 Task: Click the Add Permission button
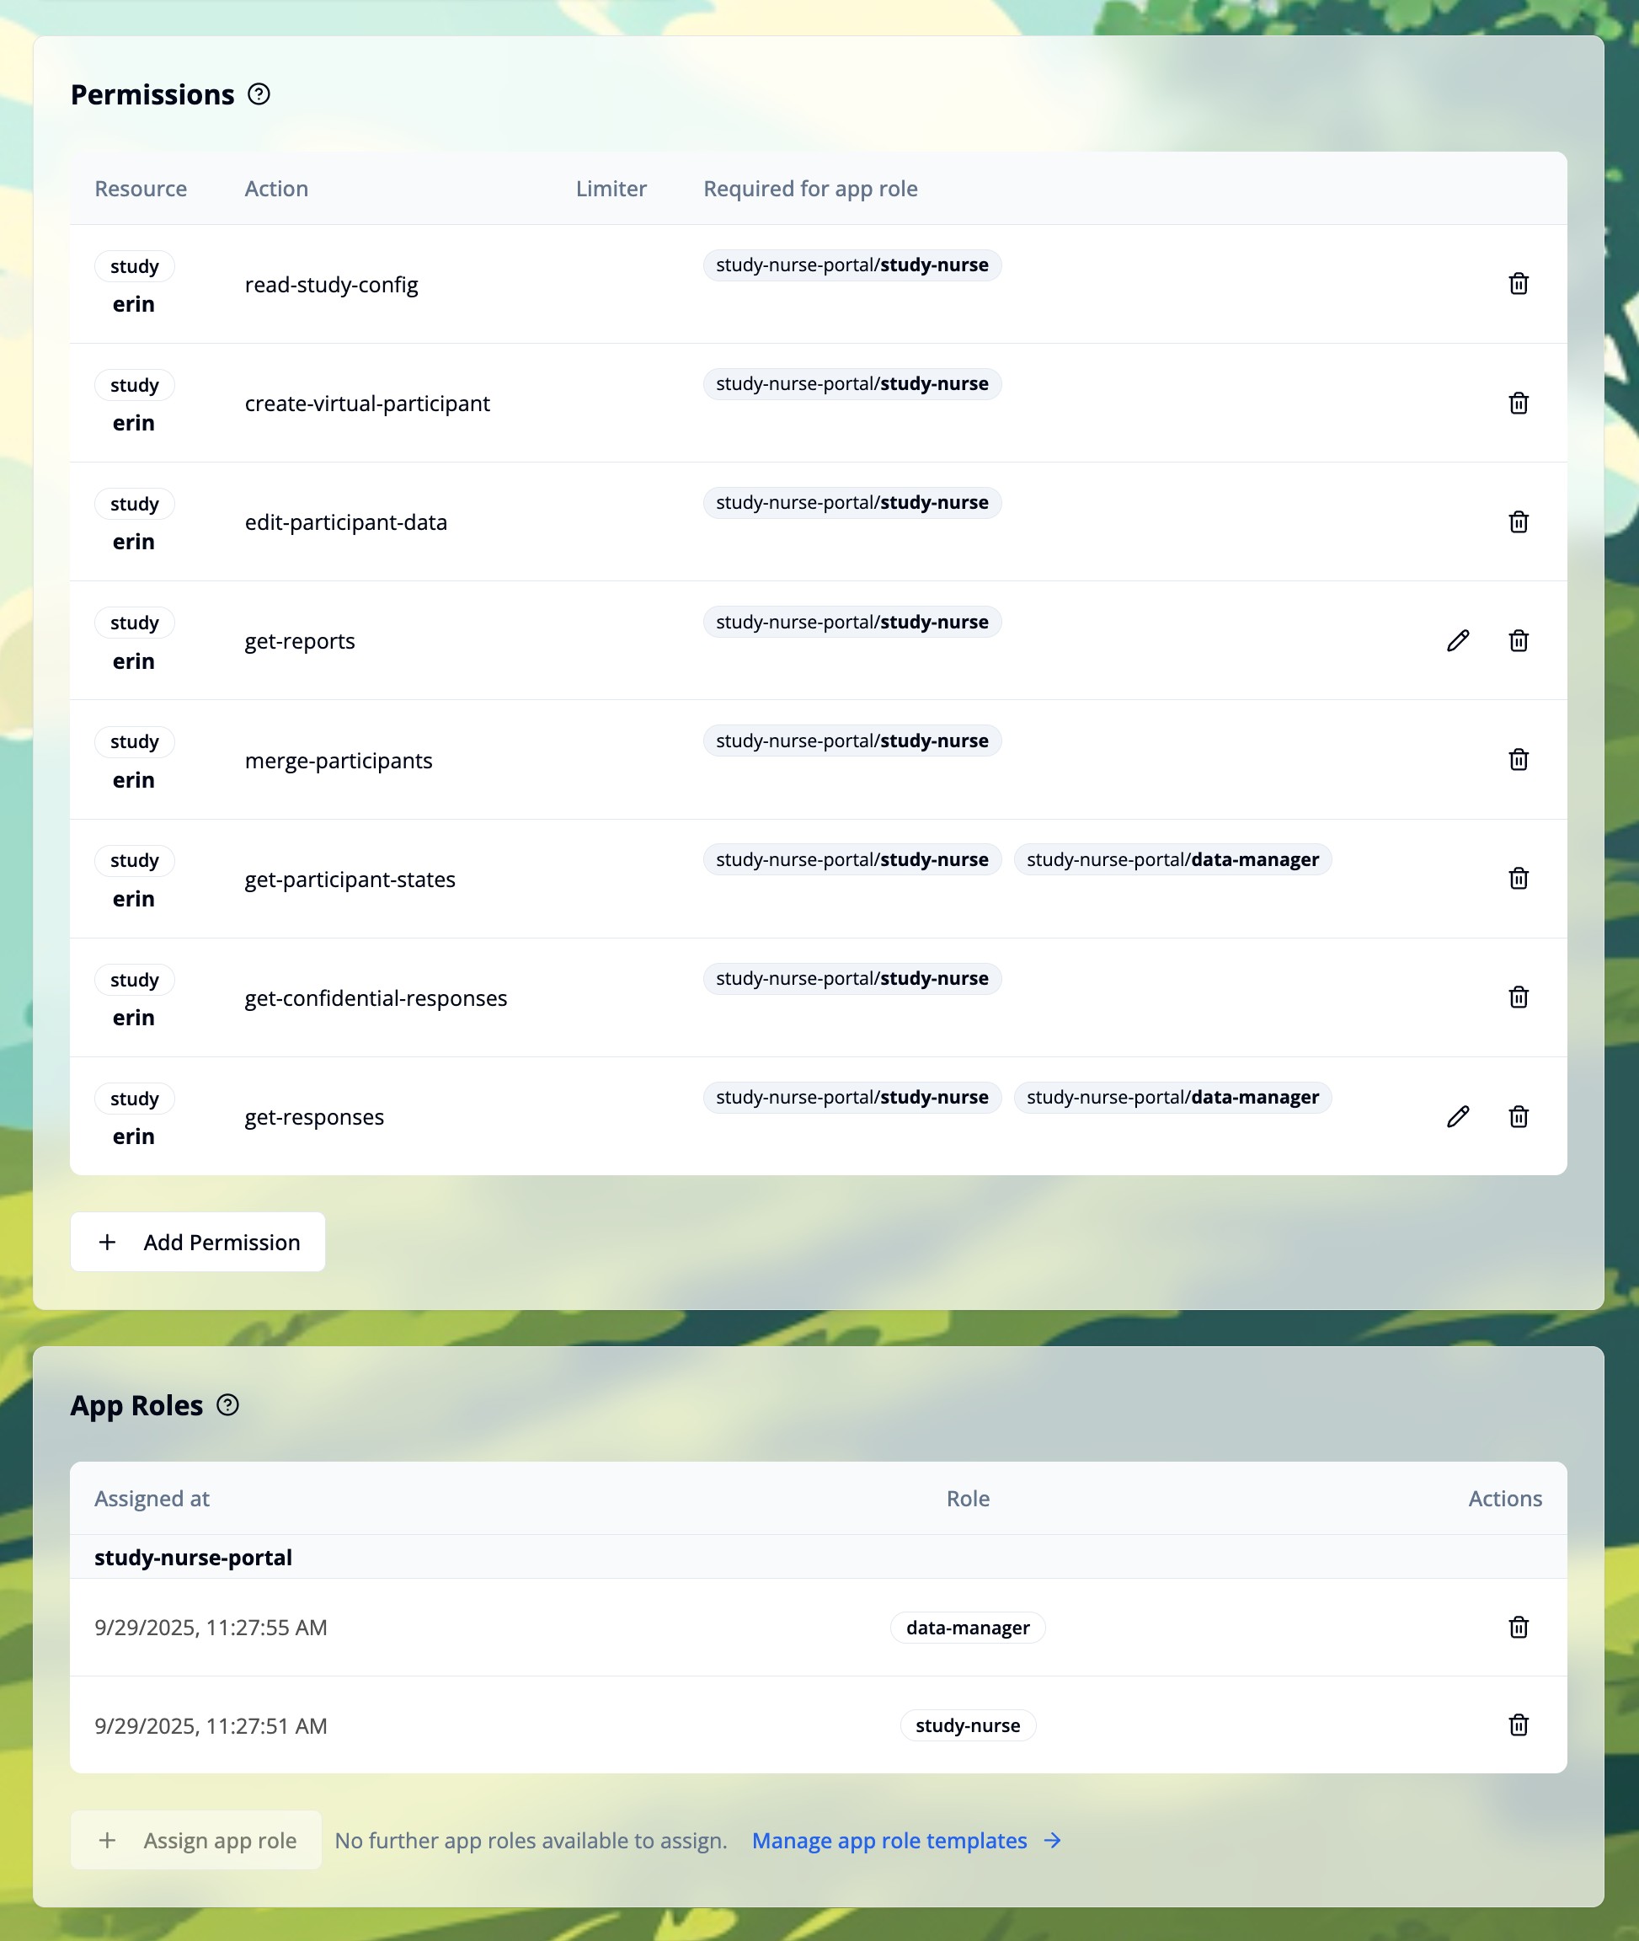tap(198, 1242)
